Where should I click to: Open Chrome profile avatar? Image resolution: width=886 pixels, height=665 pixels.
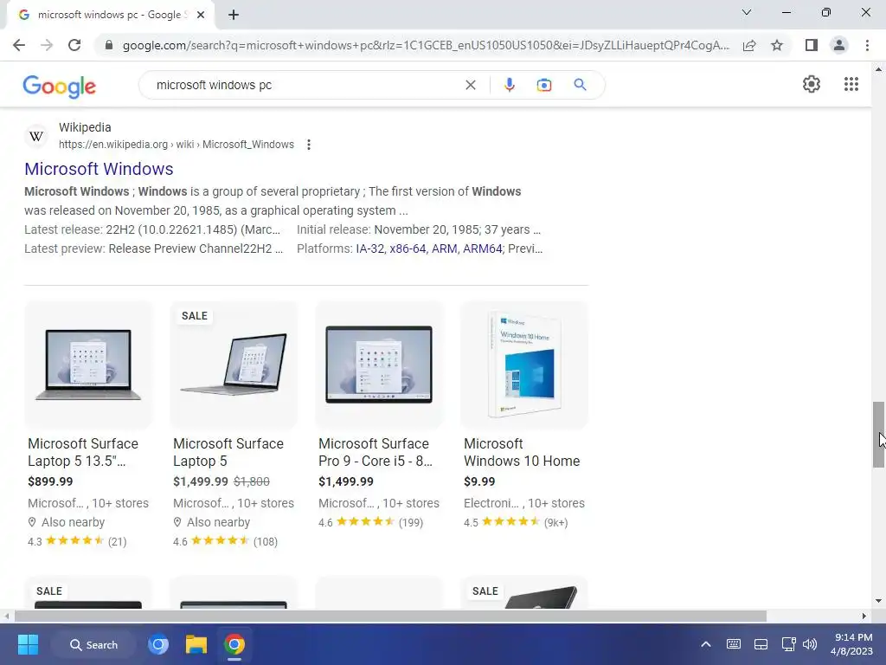tap(839, 45)
